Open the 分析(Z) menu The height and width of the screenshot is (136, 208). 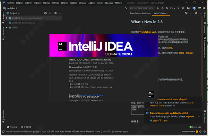[55, 3]
